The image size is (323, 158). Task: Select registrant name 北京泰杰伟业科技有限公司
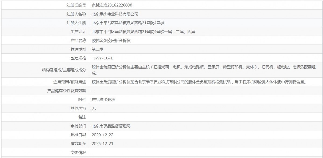click(115, 14)
